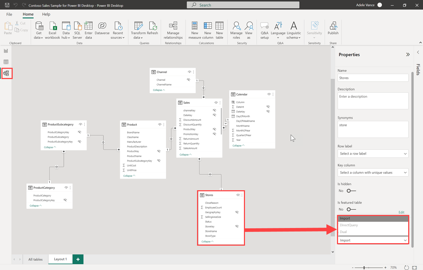
Task: Open Transform data editor
Action: pyautogui.click(x=138, y=30)
